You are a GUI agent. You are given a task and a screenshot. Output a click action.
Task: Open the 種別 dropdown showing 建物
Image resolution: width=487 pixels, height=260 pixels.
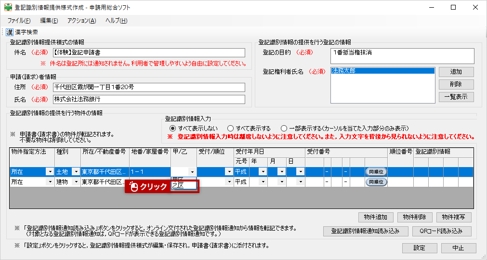[x=76, y=182]
